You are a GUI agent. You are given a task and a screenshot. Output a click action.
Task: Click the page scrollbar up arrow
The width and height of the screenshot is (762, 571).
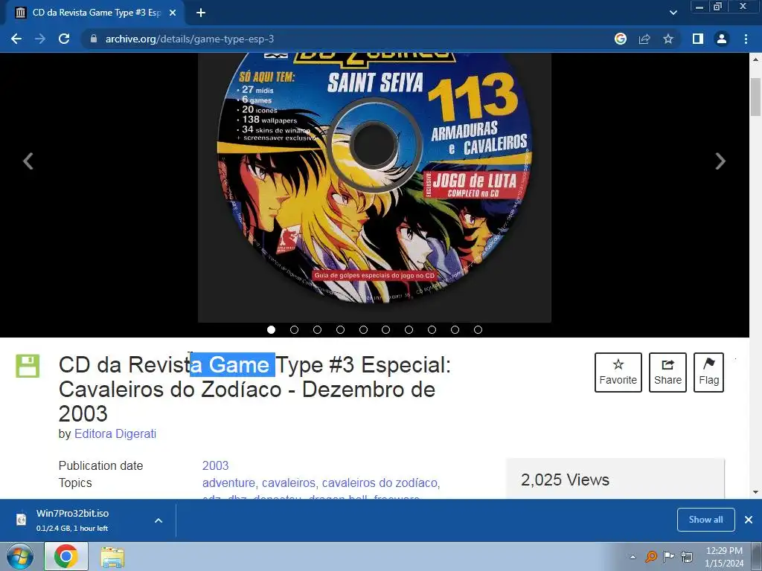[756, 59]
